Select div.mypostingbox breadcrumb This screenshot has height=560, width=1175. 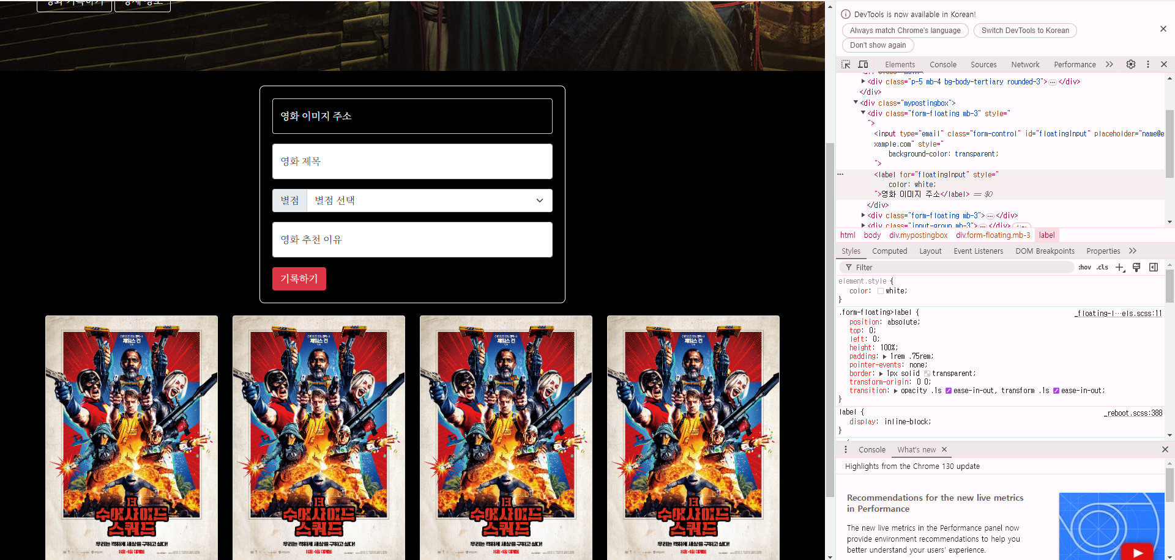(918, 235)
